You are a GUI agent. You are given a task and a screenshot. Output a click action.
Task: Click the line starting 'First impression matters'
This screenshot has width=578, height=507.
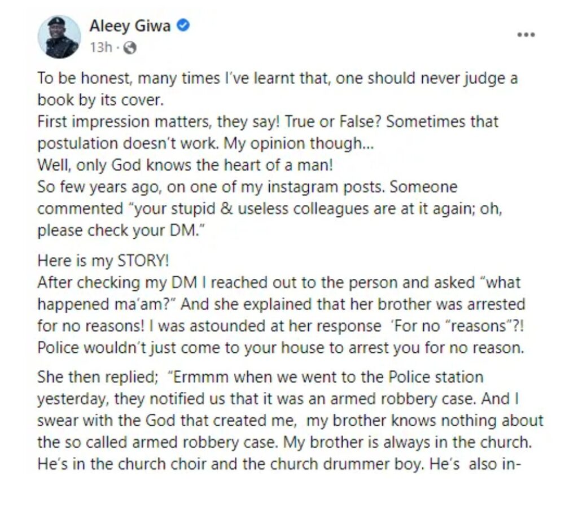pos(268,122)
